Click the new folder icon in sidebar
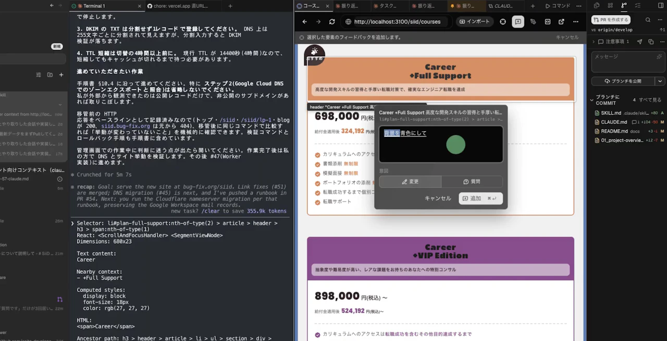667x341 pixels. pyautogui.click(x=50, y=75)
